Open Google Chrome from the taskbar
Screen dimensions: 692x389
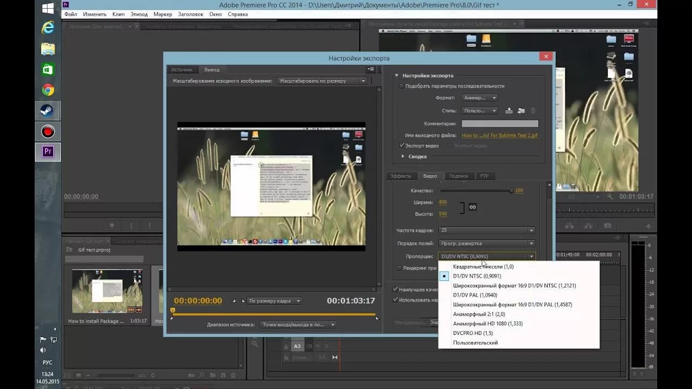48,90
